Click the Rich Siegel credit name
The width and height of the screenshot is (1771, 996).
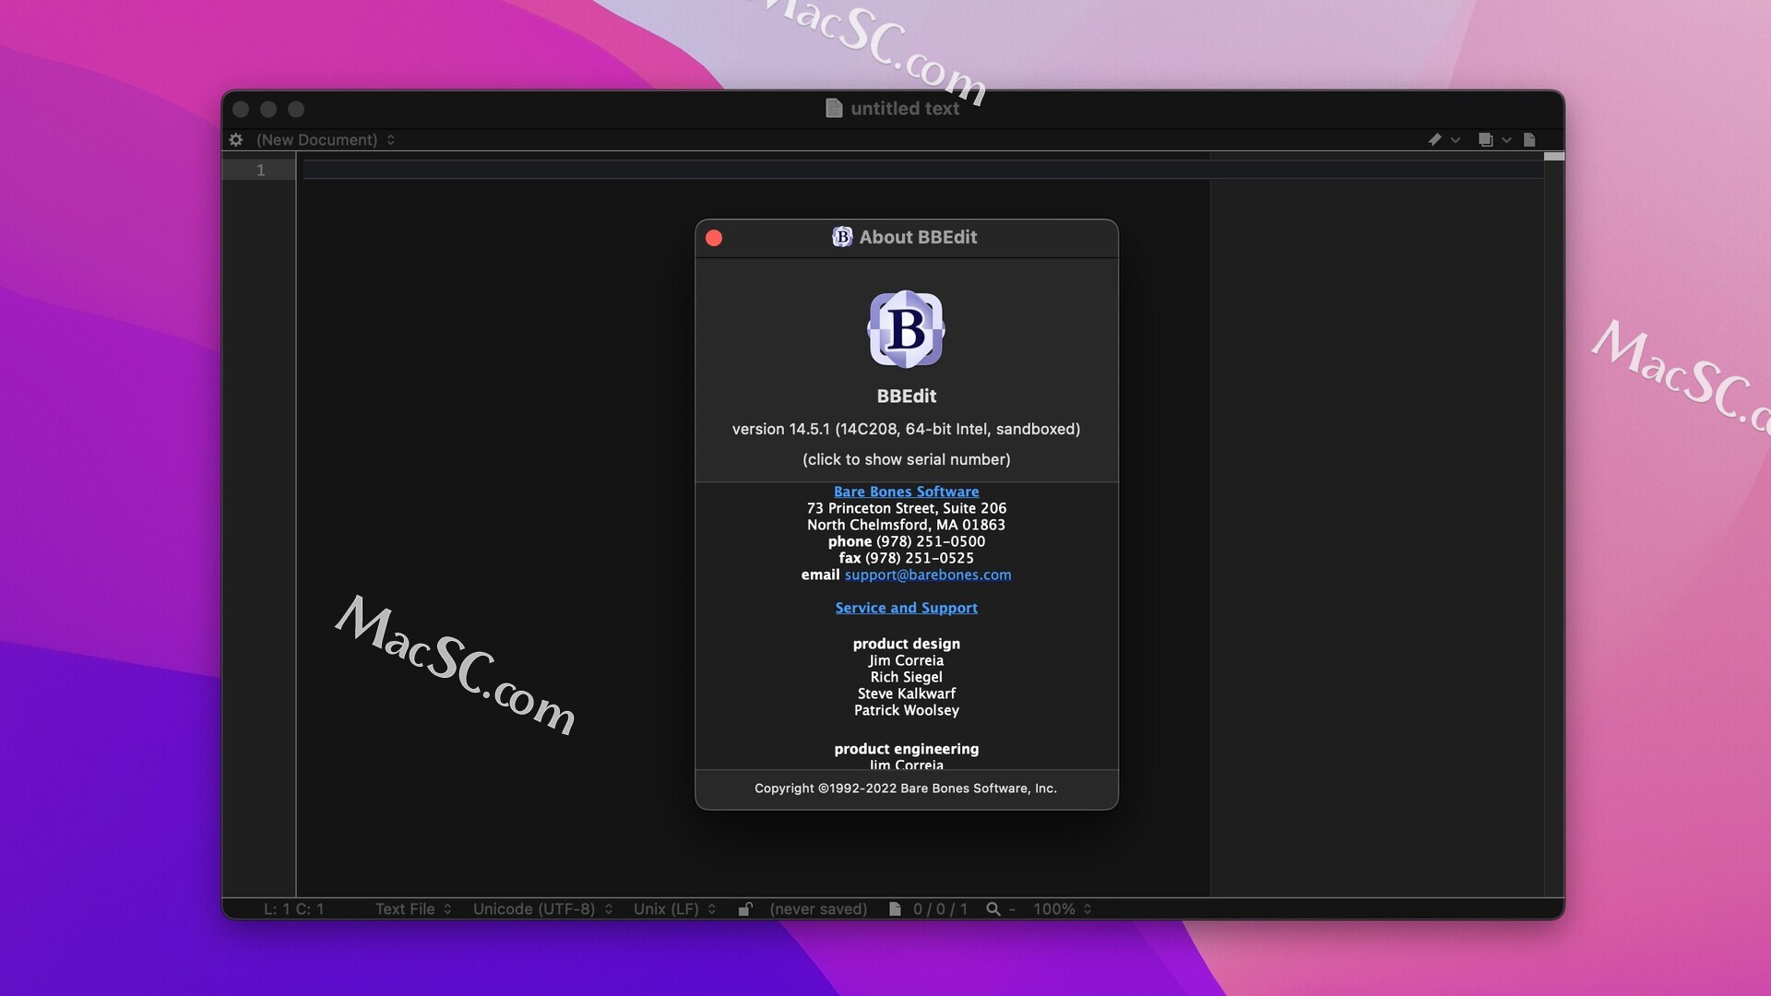[x=906, y=677]
